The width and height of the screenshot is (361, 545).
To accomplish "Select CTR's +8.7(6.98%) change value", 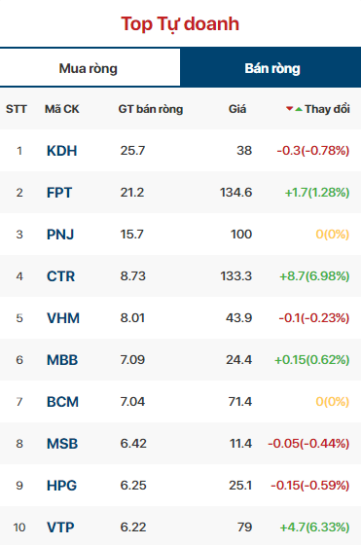I will (314, 276).
